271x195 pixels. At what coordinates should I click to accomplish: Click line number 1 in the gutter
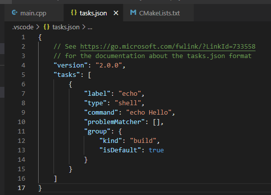pos(23,37)
